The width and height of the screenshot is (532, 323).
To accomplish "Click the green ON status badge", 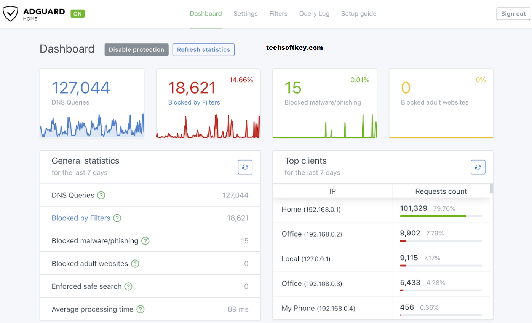I will click(x=78, y=14).
